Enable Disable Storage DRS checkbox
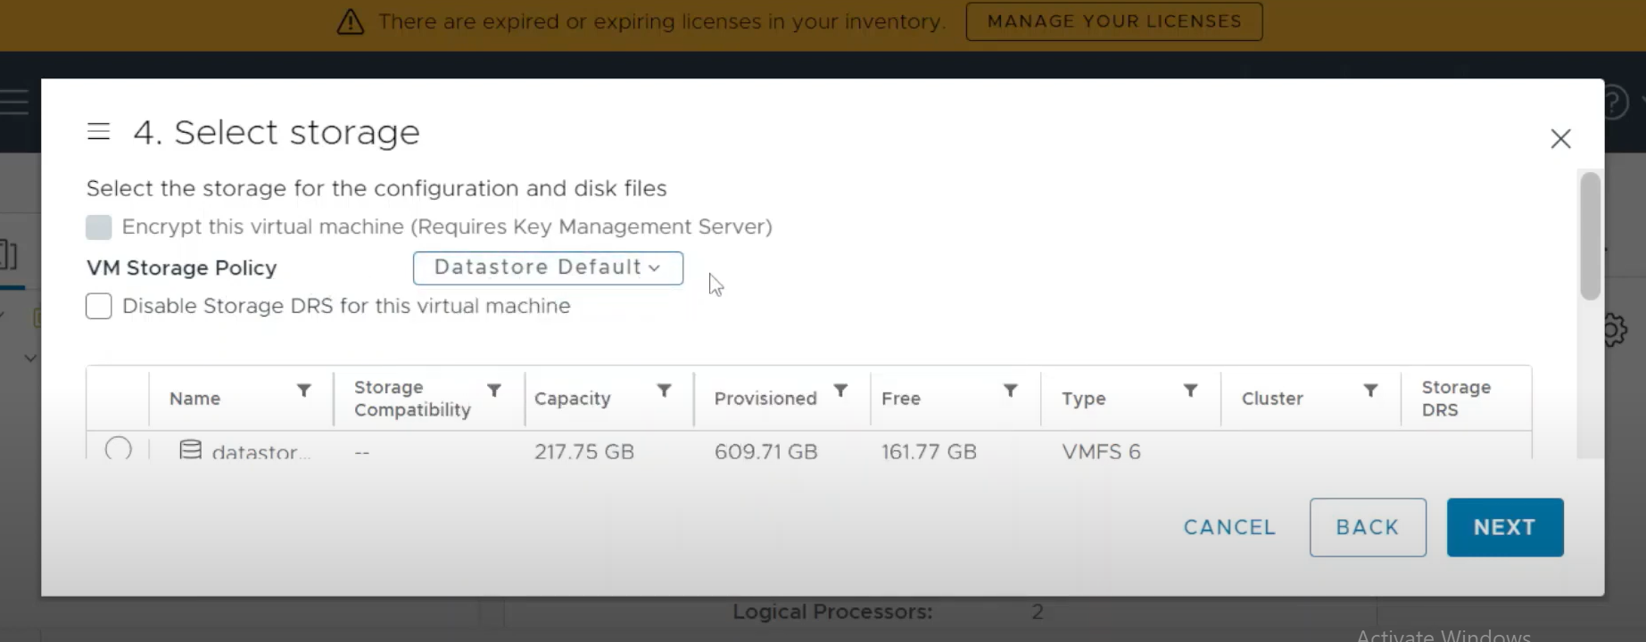The height and width of the screenshot is (642, 1646). coord(99,306)
